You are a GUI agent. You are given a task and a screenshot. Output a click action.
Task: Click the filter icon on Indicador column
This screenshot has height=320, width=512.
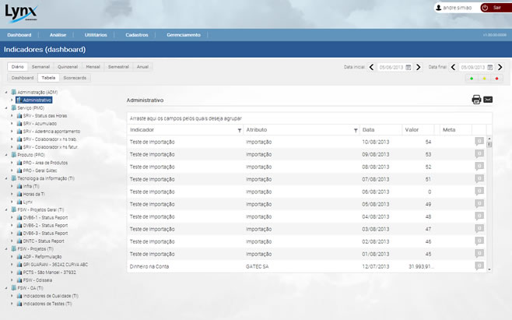pos(239,130)
